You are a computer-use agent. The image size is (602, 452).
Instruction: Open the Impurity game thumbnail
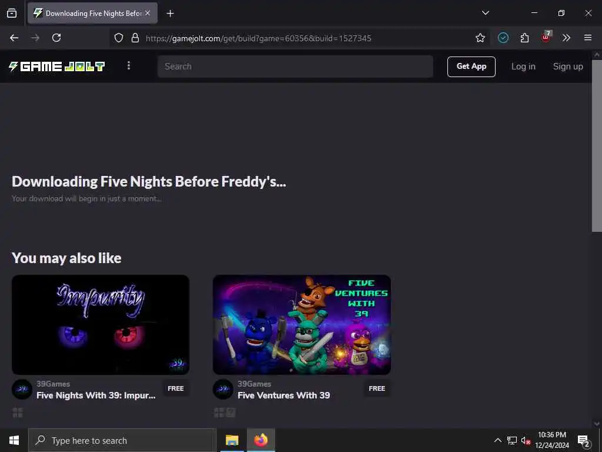pos(101,325)
